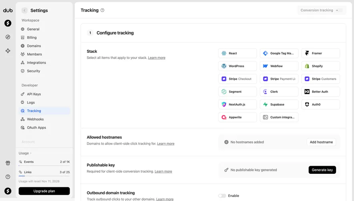This screenshot has height=201, width=354.
Task: Select the Stripe Payment Links stack option
Action: pos(279,79)
